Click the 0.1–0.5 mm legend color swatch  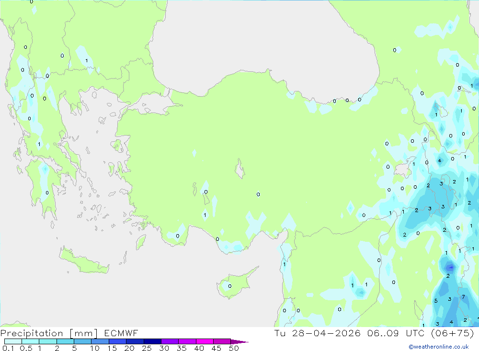(13, 341)
